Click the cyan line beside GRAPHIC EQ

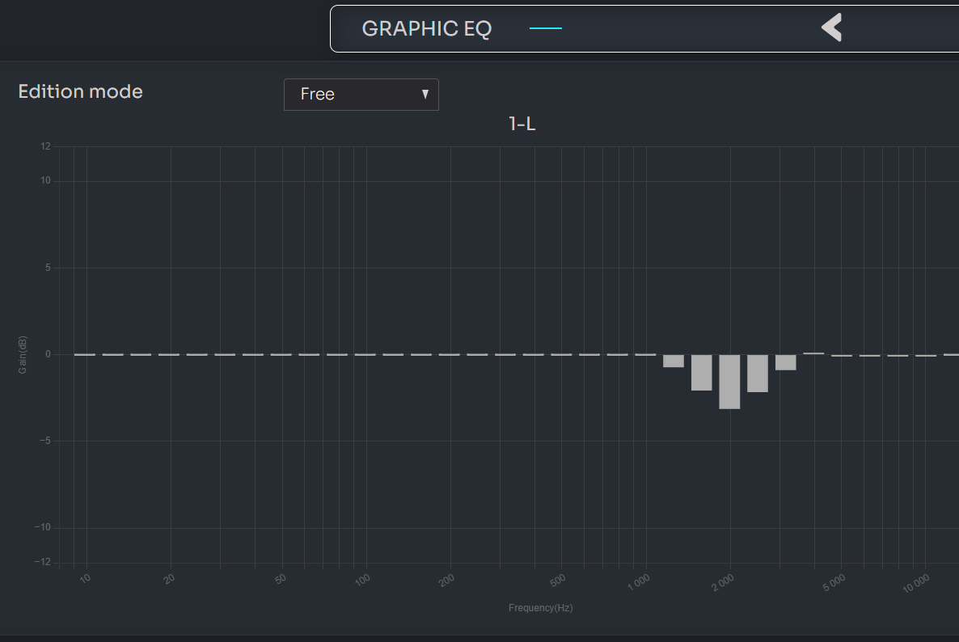[x=545, y=28]
